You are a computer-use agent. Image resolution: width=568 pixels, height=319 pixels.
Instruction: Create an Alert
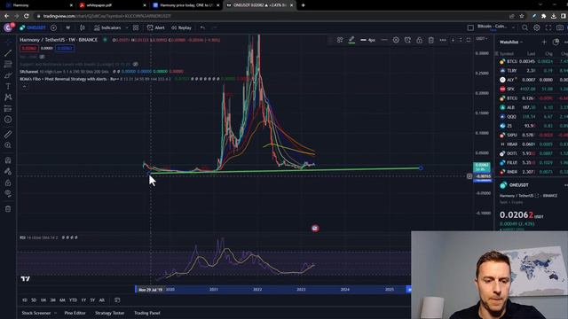point(156,27)
